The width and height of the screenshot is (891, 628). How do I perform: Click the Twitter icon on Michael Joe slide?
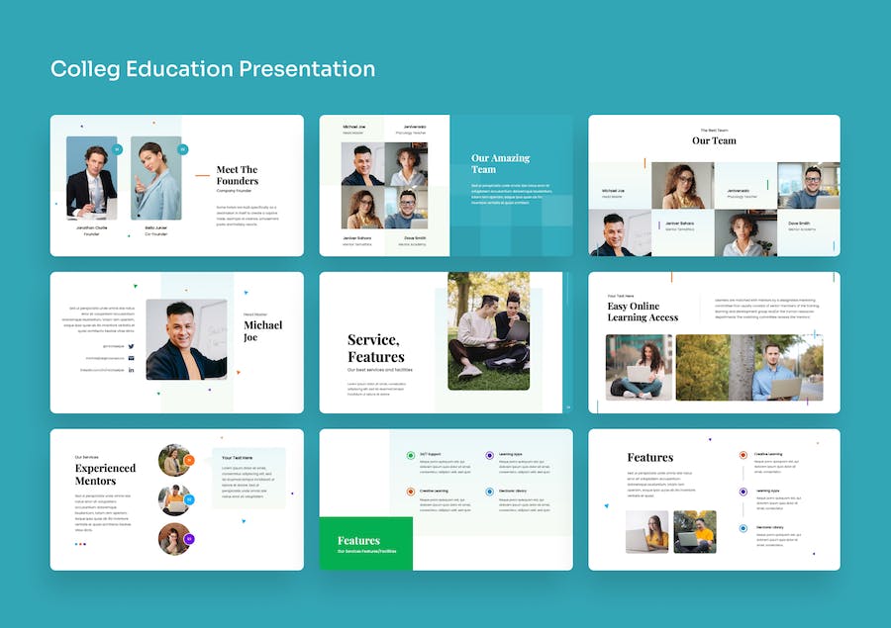132,346
